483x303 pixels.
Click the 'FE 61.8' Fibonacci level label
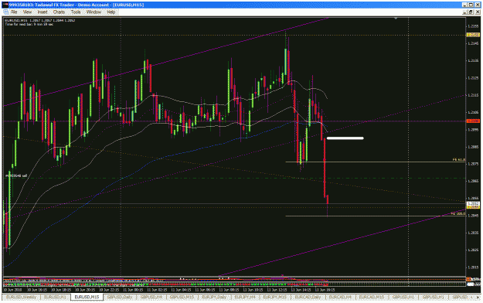459,160
